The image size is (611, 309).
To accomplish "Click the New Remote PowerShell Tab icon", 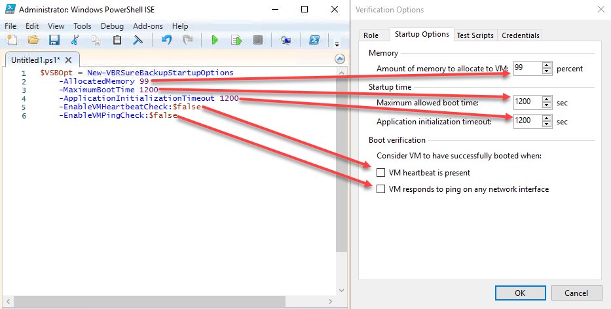I will (x=286, y=40).
